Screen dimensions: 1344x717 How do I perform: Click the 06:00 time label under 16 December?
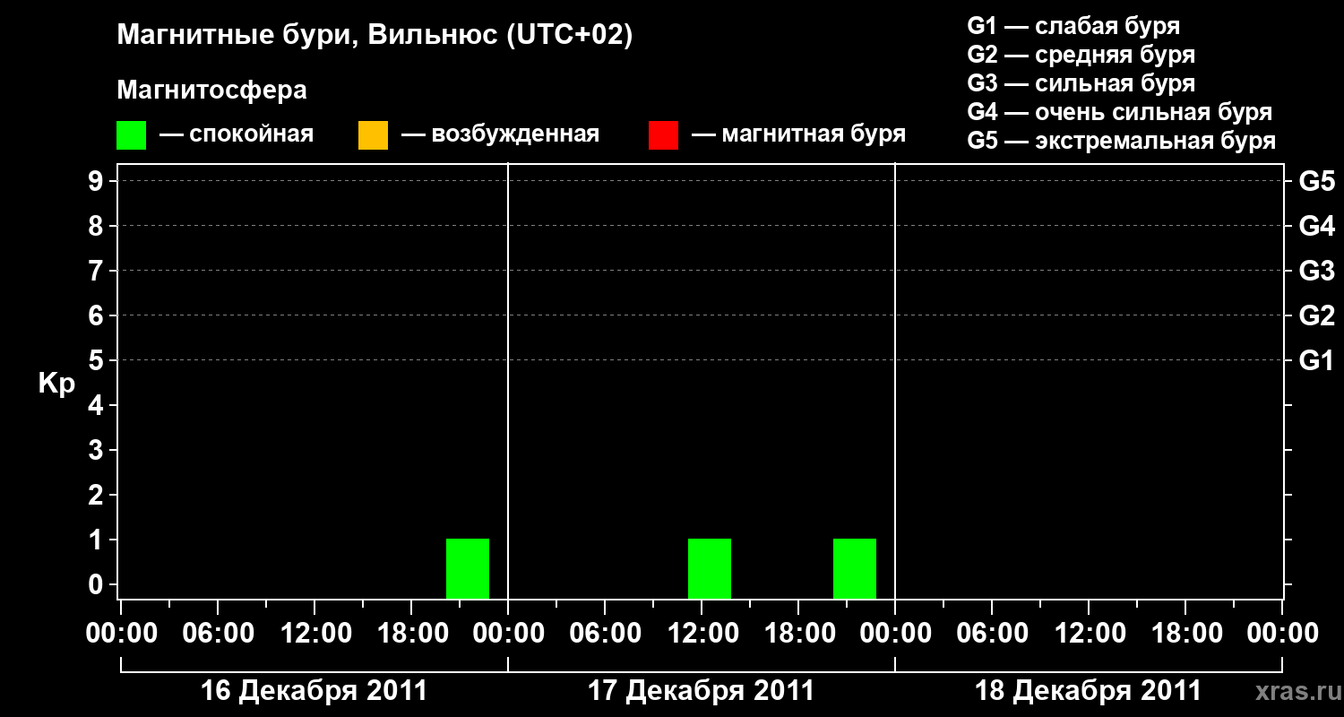pos(218,633)
